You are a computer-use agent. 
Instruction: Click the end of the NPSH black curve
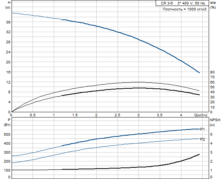(199, 154)
